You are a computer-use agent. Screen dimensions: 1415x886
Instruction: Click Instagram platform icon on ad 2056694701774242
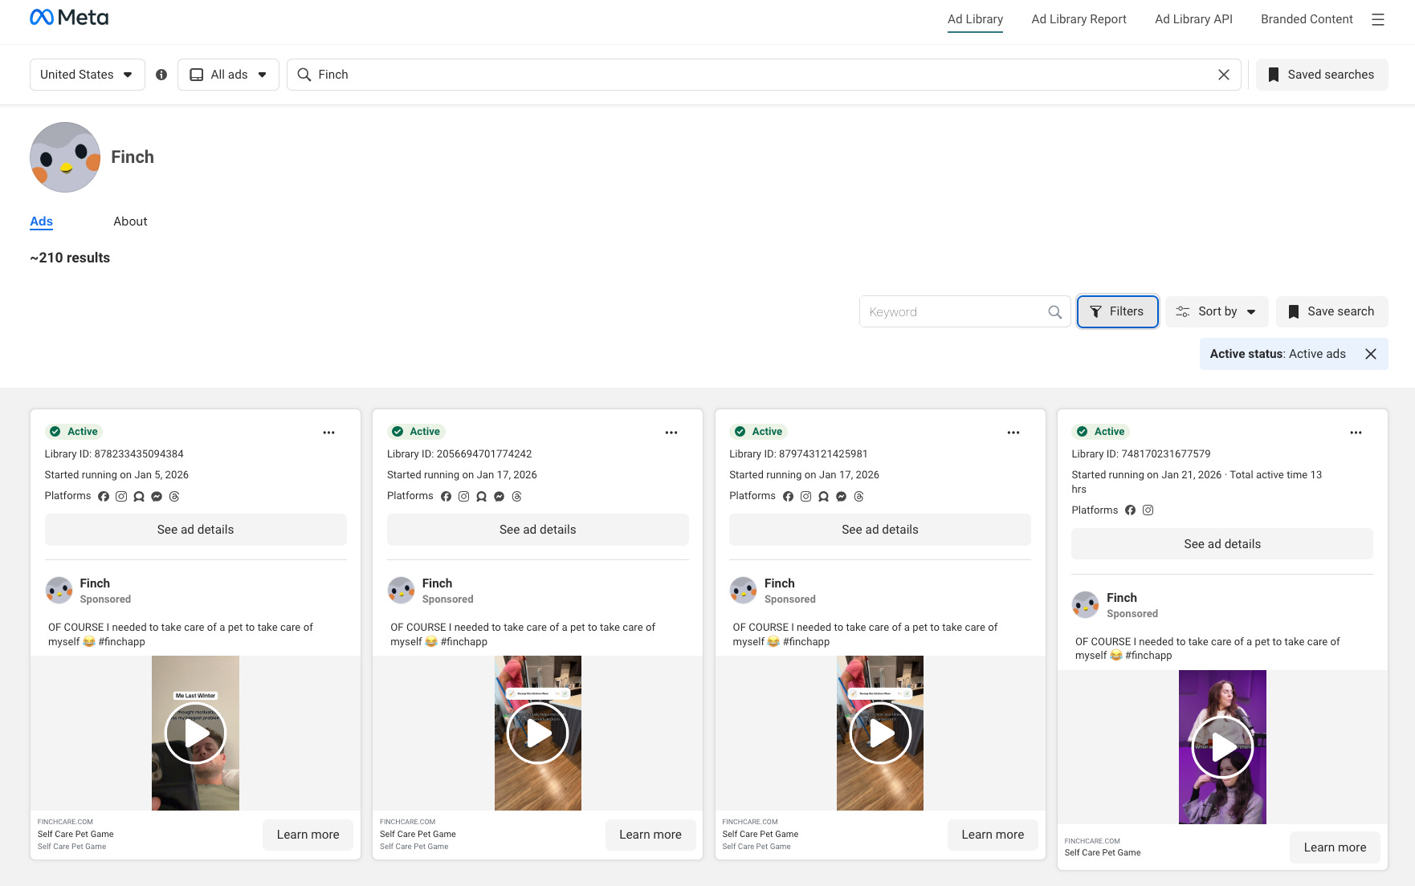tap(463, 497)
